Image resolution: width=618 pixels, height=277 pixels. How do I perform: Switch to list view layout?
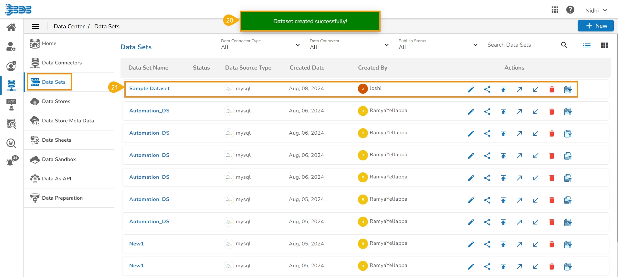[x=587, y=45]
